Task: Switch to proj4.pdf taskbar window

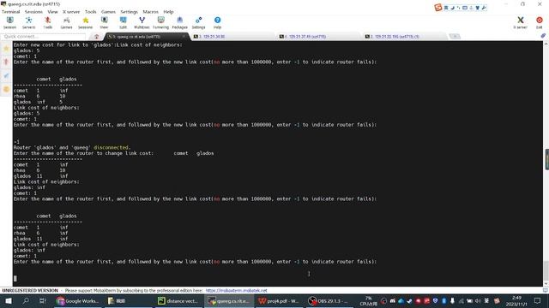Action: point(279,300)
